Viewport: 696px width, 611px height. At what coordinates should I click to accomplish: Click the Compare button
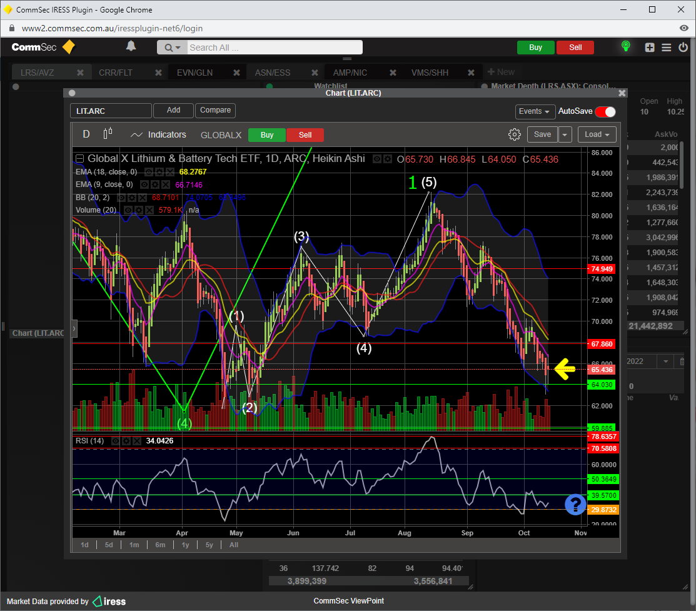click(215, 110)
